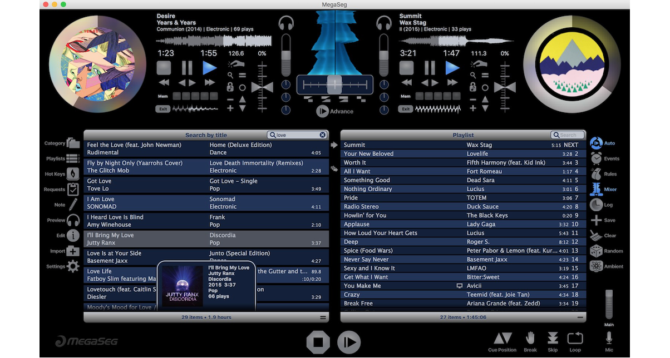The height and width of the screenshot is (358, 670).
Task: Click the crossfader slider handle
Action: (x=334, y=84)
